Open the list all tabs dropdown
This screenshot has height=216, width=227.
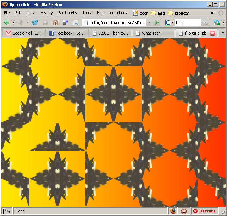[x=223, y=33]
